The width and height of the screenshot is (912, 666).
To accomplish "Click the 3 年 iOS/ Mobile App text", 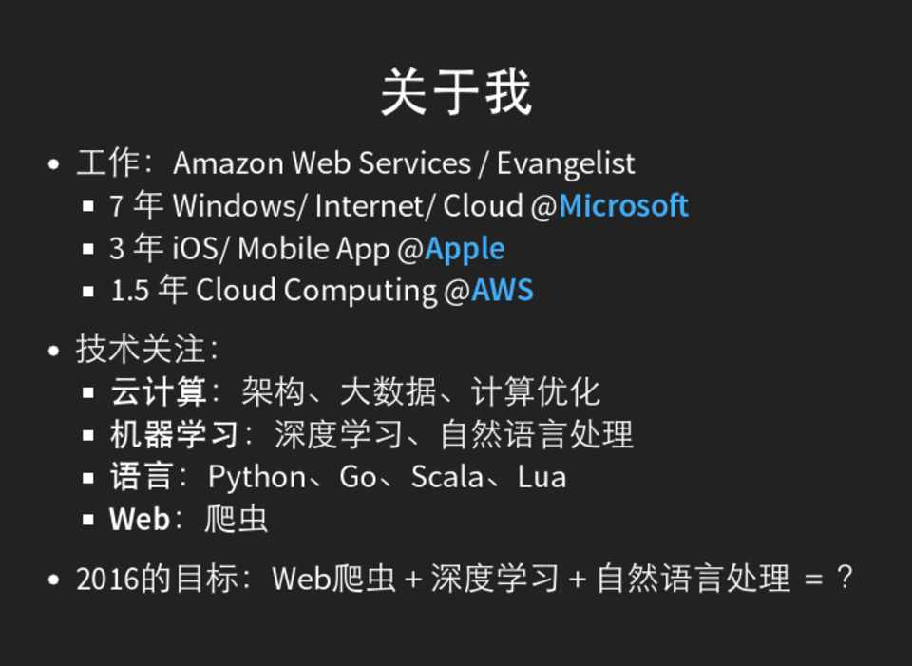I will tap(251, 249).
